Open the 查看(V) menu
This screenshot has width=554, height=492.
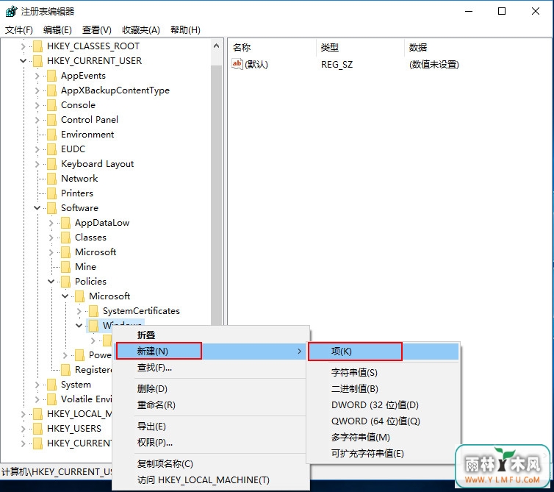pos(96,30)
